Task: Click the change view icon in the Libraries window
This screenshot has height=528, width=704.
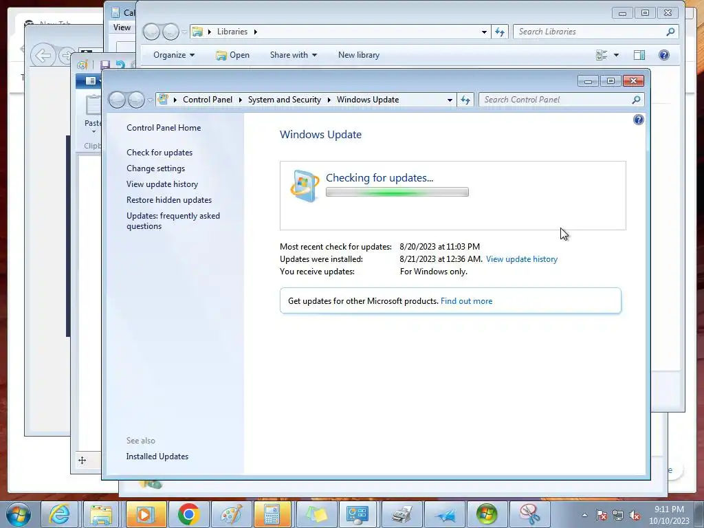Action: pyautogui.click(x=602, y=55)
